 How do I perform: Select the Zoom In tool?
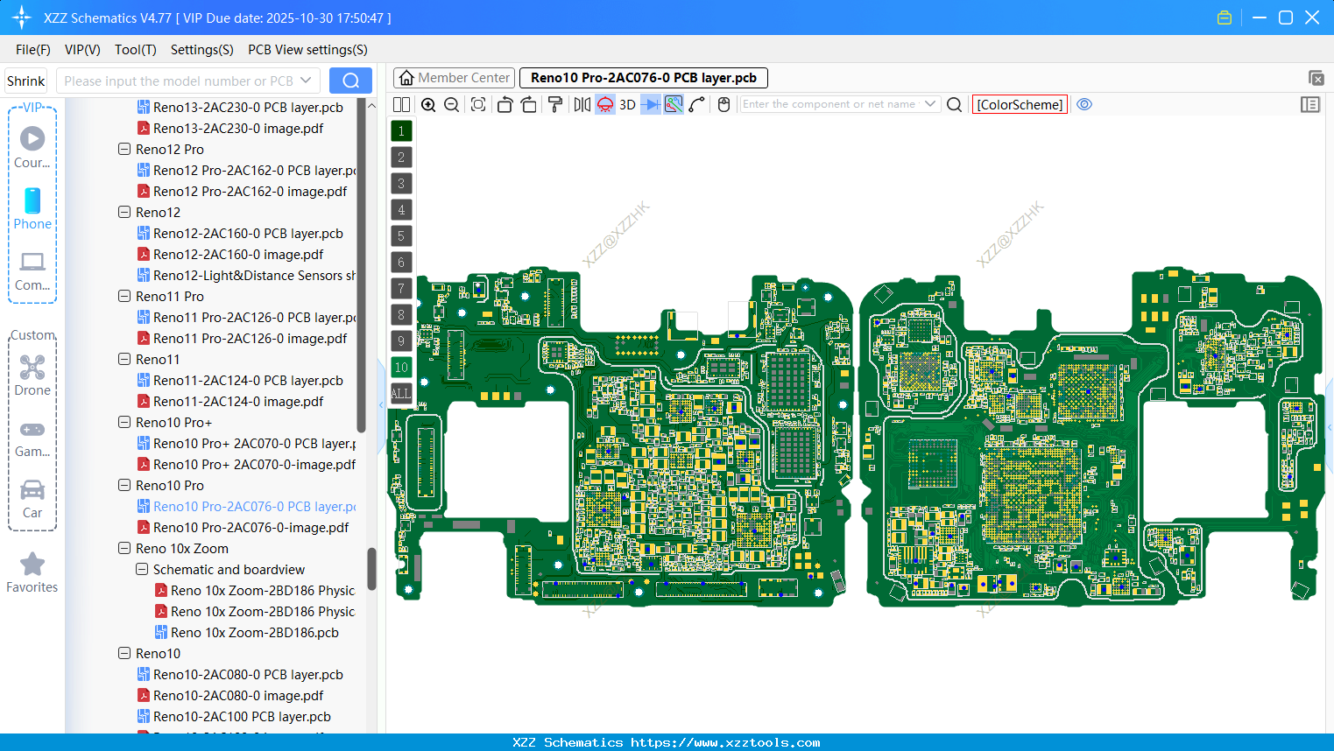click(x=428, y=104)
